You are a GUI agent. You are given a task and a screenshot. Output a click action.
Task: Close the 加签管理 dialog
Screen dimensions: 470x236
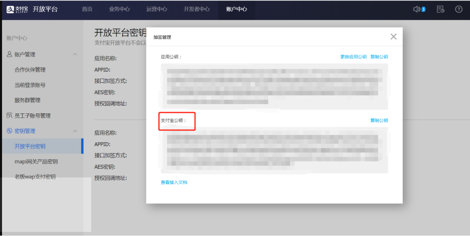[393, 36]
